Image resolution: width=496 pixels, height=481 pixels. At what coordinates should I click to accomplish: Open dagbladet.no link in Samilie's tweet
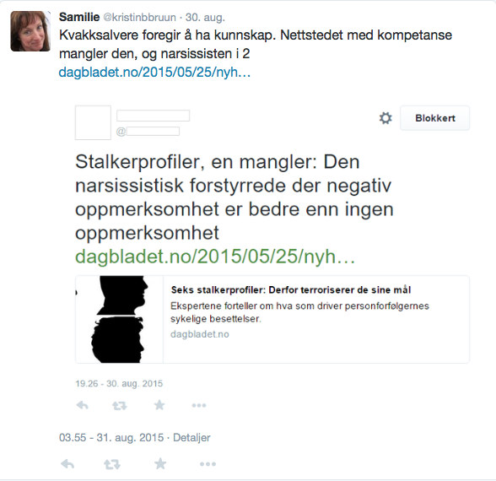(x=154, y=73)
